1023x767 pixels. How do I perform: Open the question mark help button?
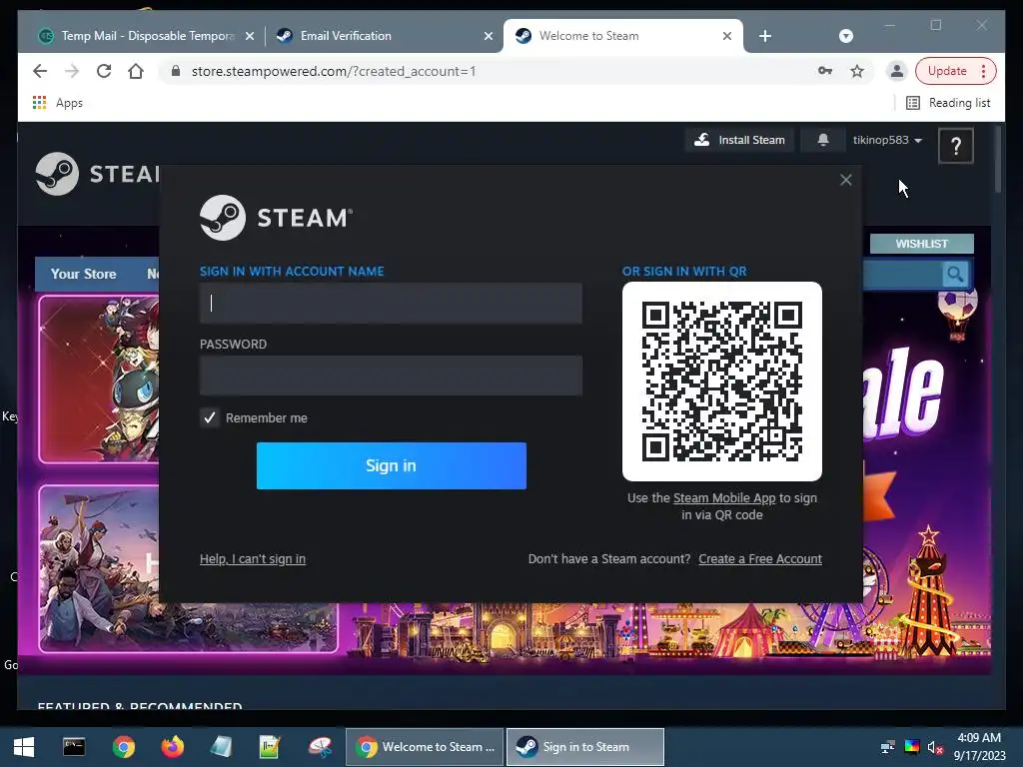tap(956, 146)
